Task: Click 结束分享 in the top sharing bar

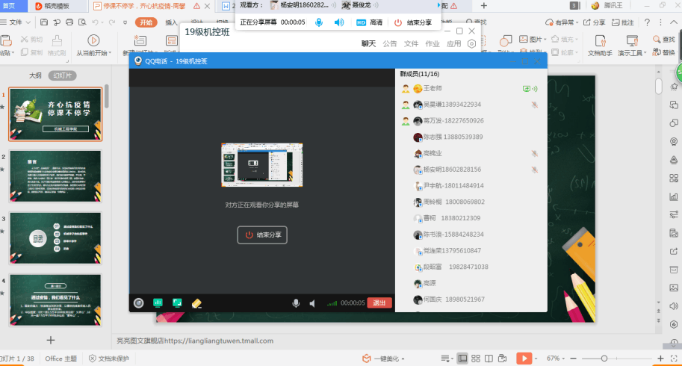Action: click(x=413, y=22)
